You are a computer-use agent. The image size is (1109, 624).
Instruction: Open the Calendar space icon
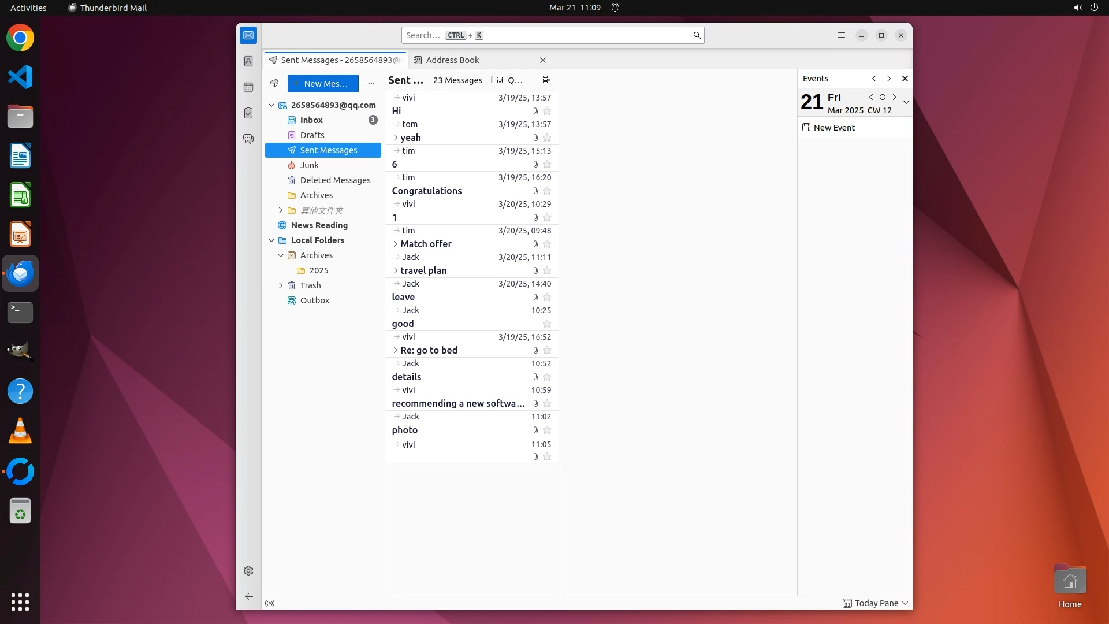248,87
